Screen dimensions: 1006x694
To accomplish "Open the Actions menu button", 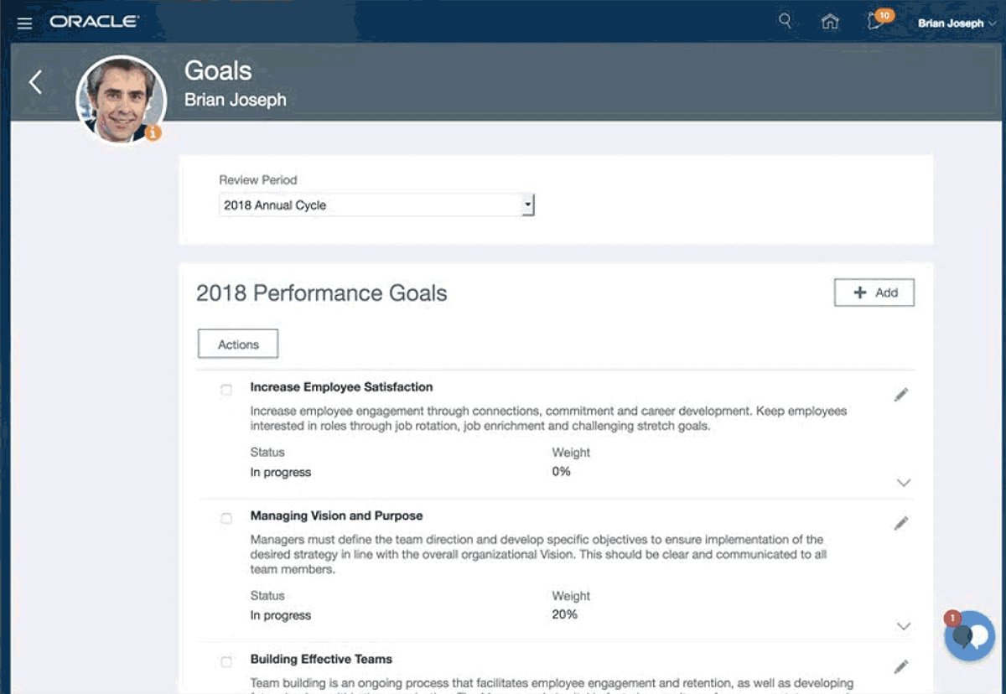I will click(x=238, y=344).
